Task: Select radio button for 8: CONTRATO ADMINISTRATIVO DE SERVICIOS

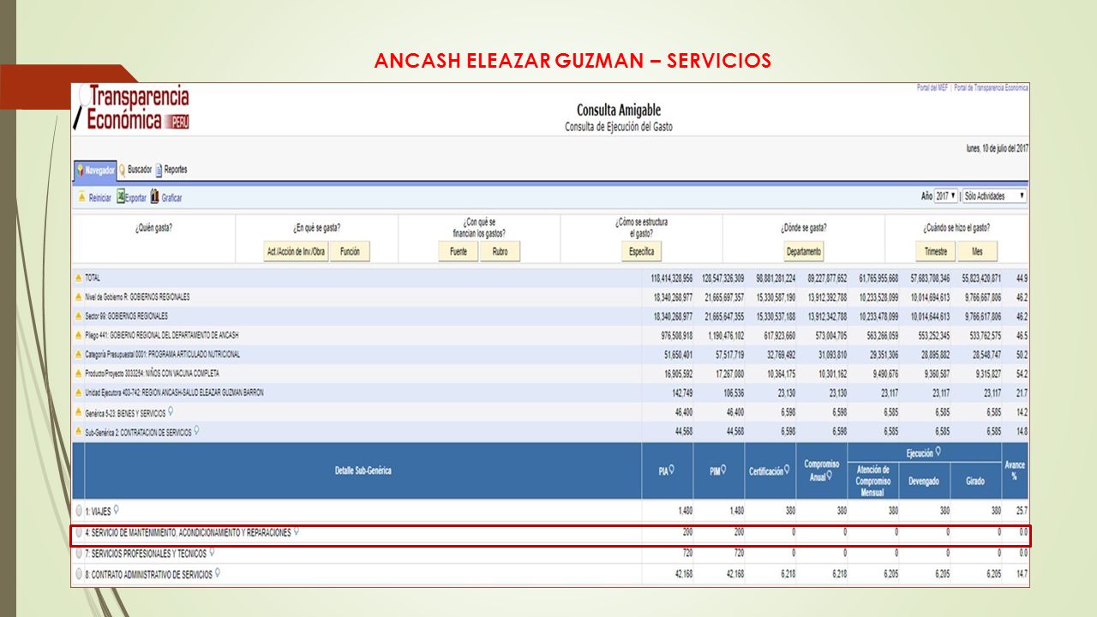Action: 79,575
